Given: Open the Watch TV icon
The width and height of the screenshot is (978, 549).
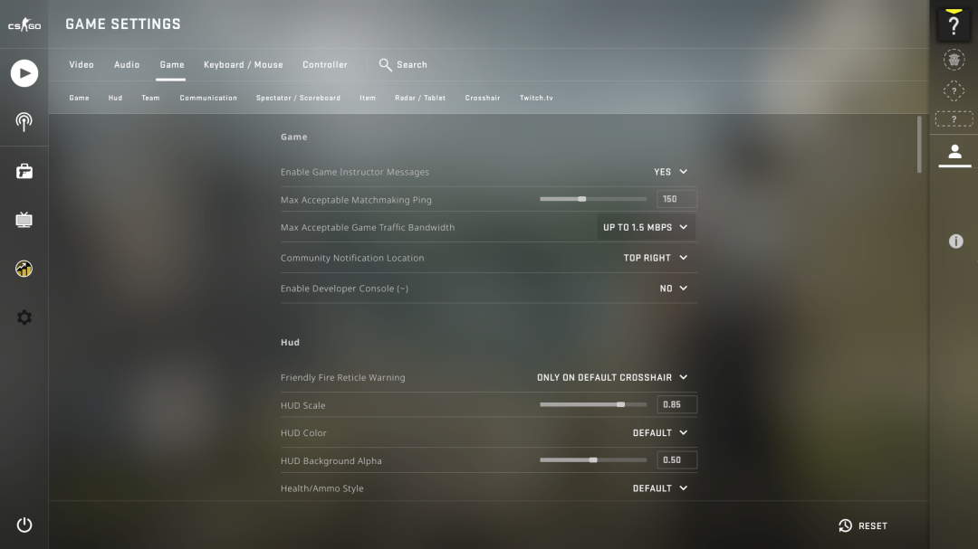Looking at the screenshot, I should click(x=24, y=220).
